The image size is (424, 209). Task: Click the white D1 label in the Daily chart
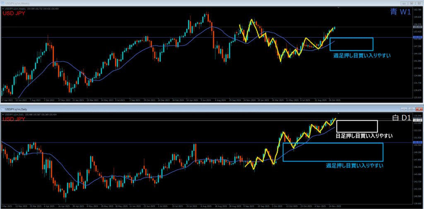pyautogui.click(x=401, y=118)
